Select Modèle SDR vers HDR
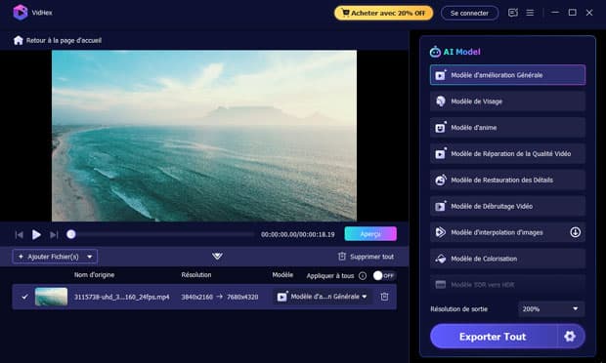 coord(507,285)
